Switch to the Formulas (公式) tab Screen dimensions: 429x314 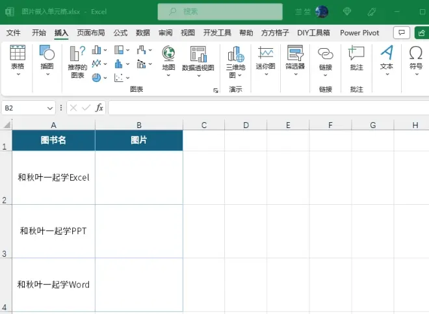(x=120, y=33)
